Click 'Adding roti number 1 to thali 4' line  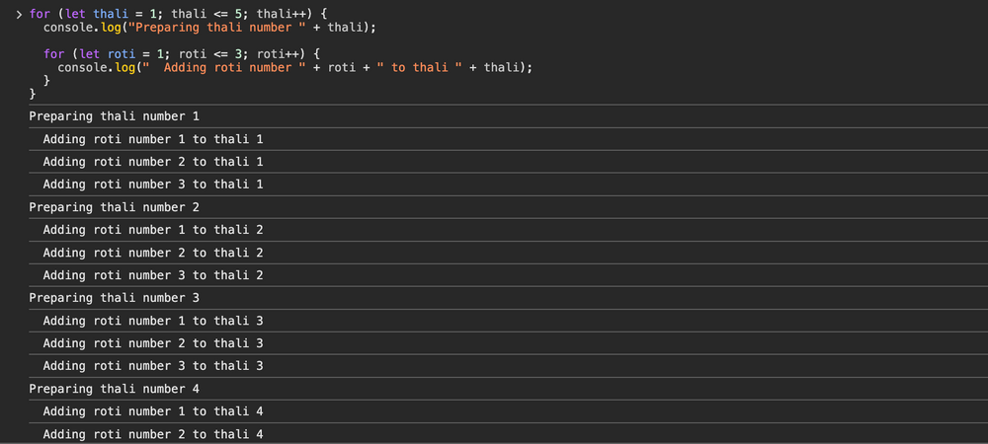pos(152,411)
